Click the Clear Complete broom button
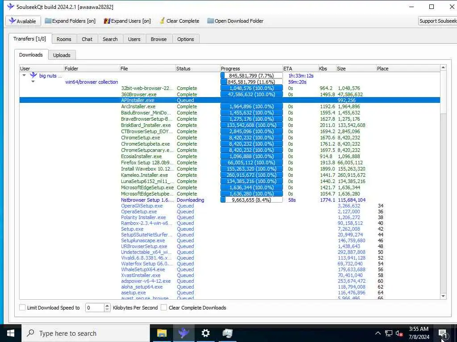 click(x=179, y=21)
